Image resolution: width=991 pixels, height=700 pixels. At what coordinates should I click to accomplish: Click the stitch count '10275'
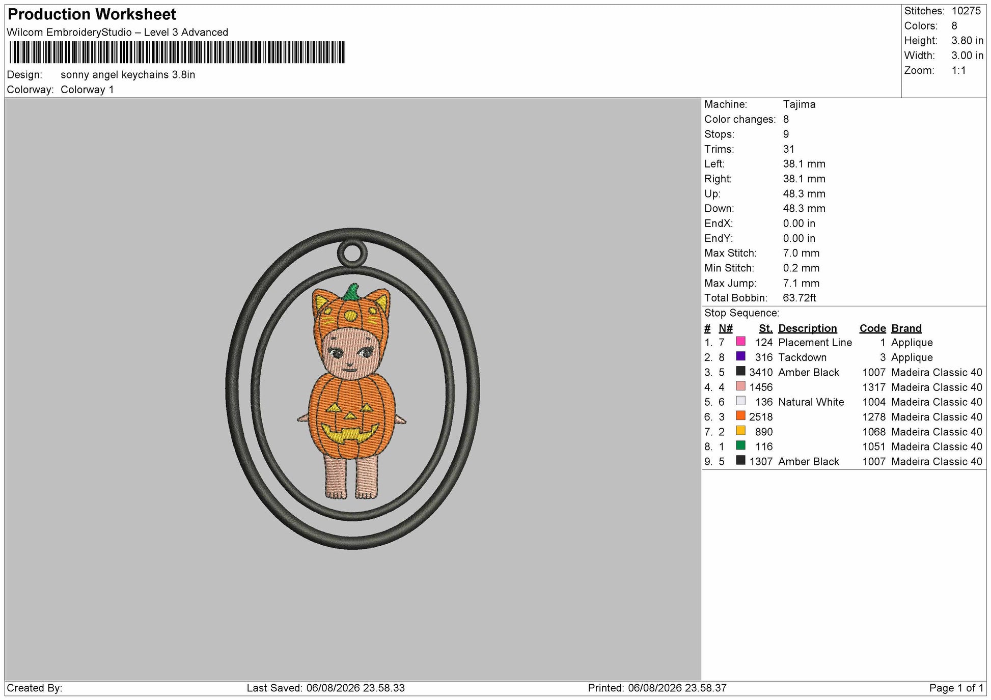coord(966,11)
